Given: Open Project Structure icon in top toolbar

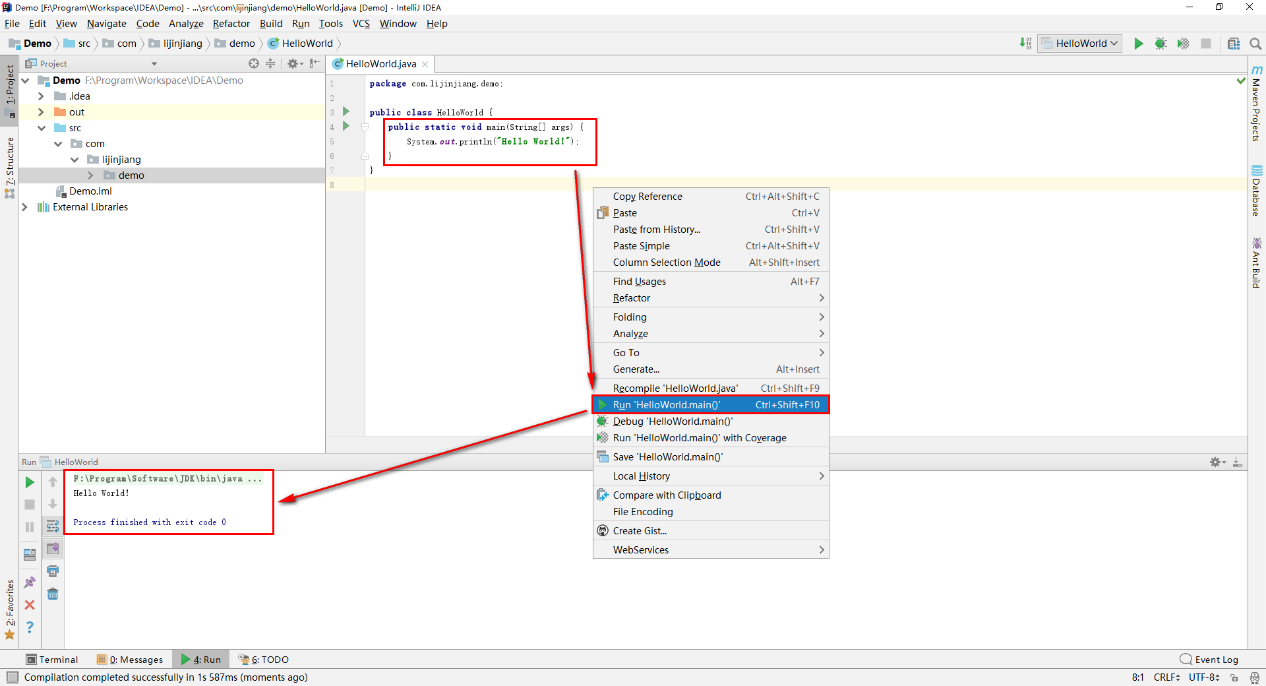Looking at the screenshot, I should [x=1234, y=44].
